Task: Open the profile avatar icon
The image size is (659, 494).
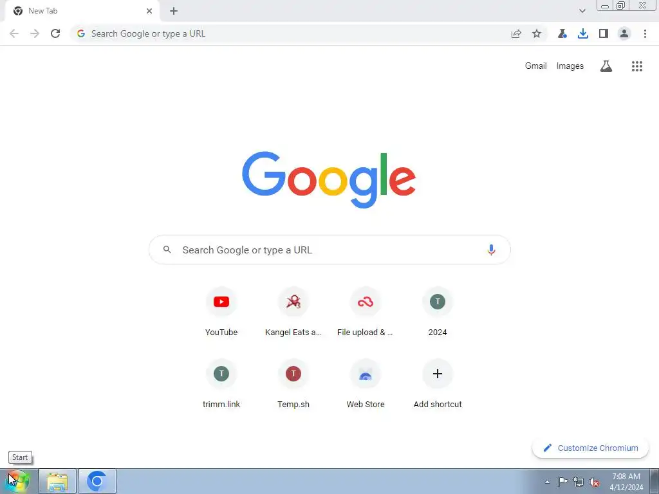Action: (x=624, y=33)
